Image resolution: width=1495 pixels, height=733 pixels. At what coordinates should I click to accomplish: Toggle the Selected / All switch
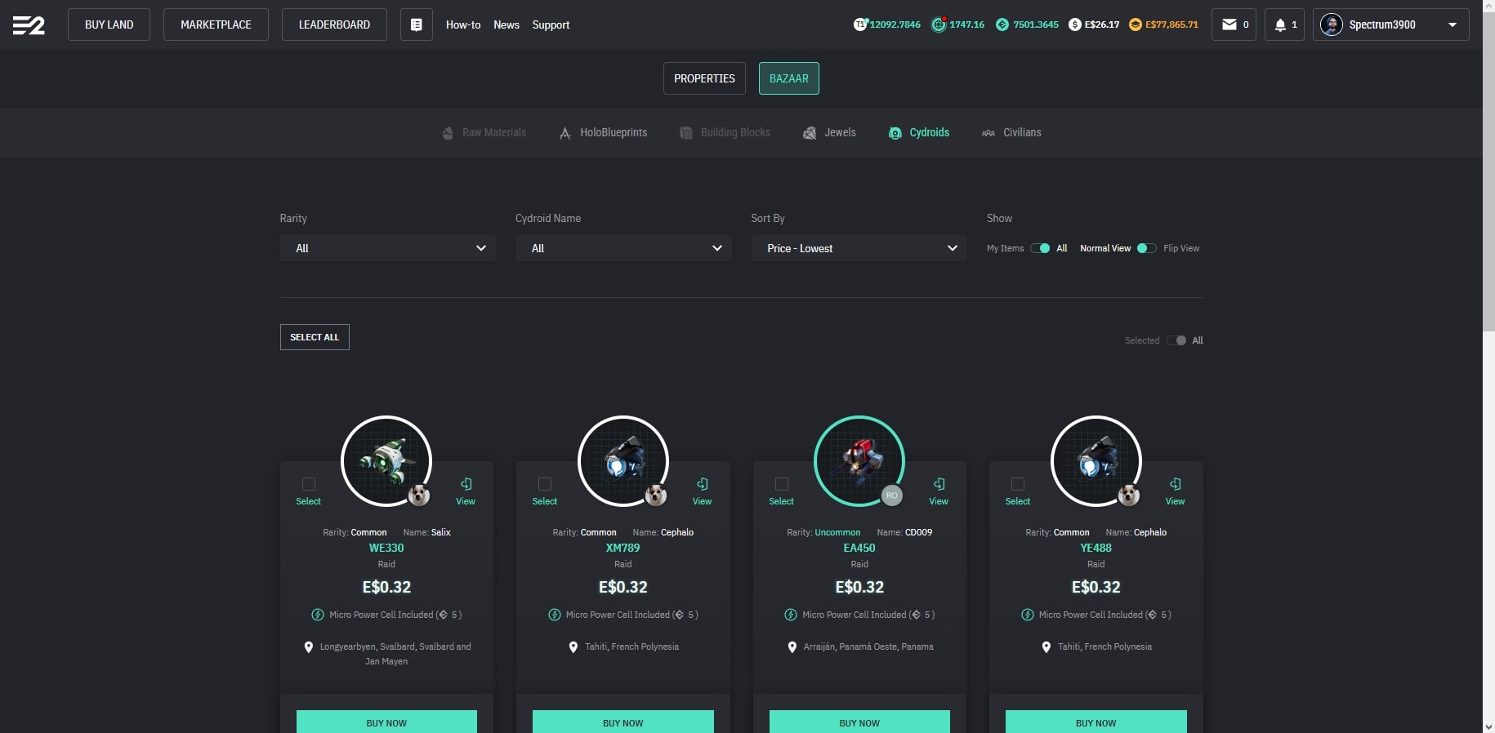click(1176, 340)
